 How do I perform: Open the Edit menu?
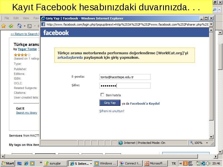pyautogui.click(x=16, y=18)
